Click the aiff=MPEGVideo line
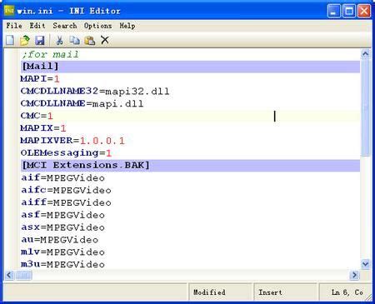375x304 pixels. [66, 202]
